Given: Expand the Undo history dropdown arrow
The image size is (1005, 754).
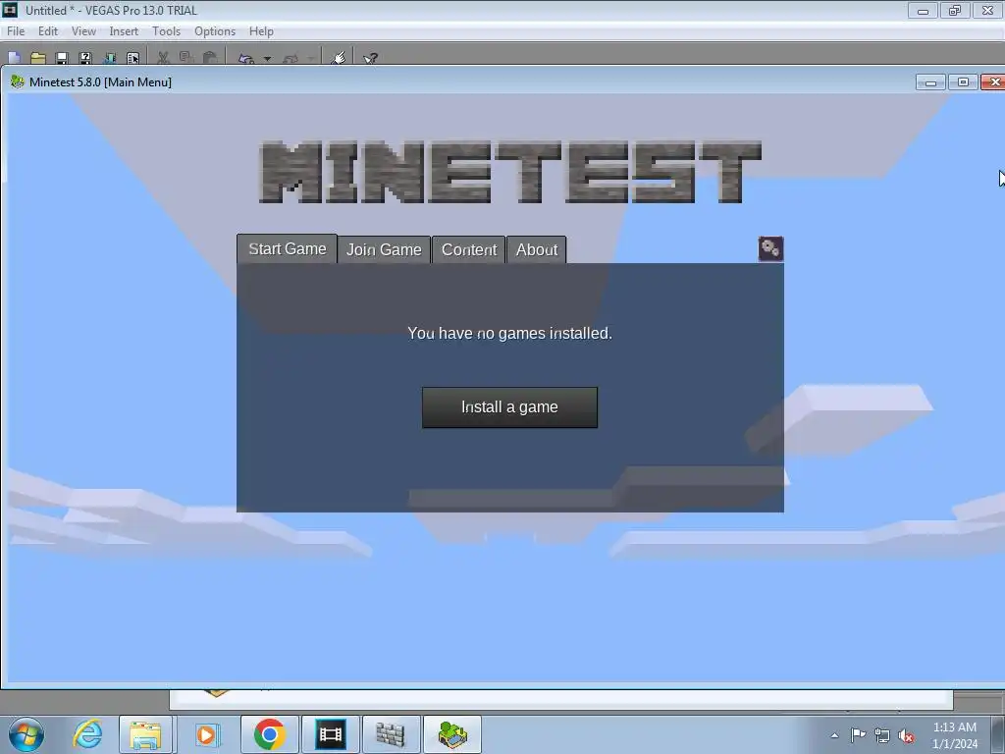Looking at the screenshot, I should point(267,59).
